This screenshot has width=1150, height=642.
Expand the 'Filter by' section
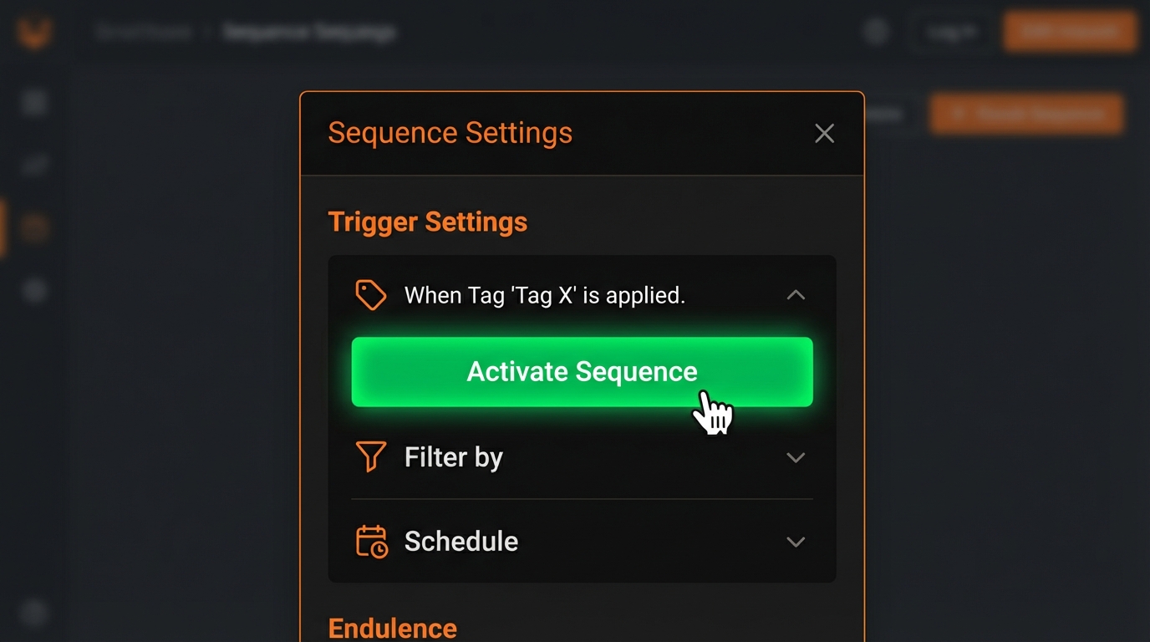click(x=796, y=457)
